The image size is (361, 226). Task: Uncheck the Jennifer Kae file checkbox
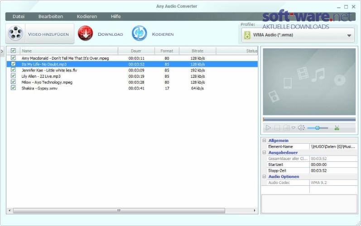click(x=13, y=70)
